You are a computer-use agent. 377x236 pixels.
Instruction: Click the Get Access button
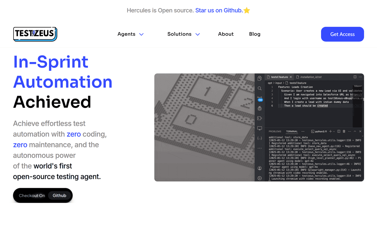[x=342, y=34]
